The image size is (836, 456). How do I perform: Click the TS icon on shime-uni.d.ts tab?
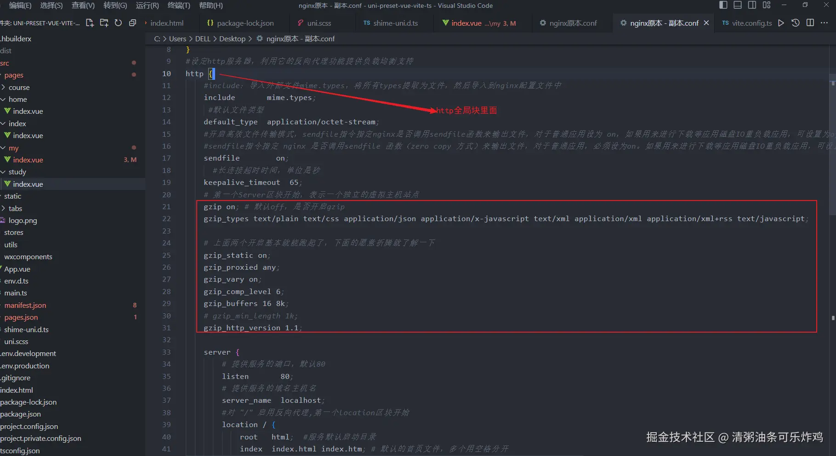(x=367, y=23)
